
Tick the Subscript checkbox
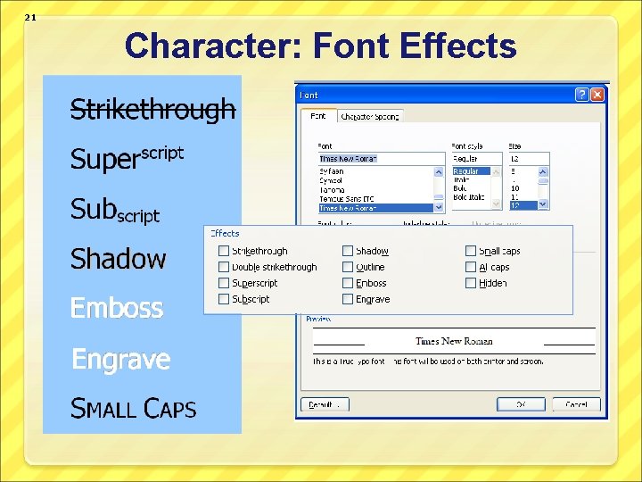(224, 299)
